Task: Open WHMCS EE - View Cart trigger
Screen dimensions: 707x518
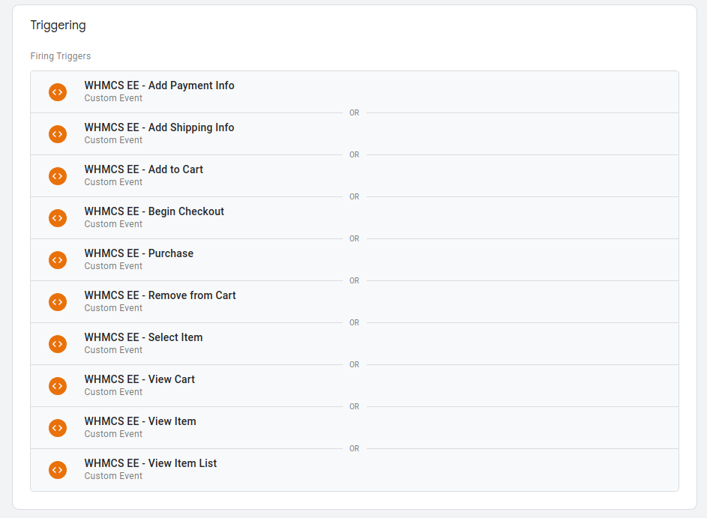Action: click(139, 379)
